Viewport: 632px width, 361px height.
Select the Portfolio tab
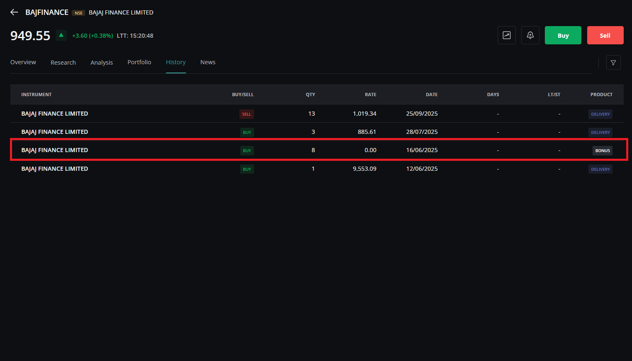click(139, 62)
